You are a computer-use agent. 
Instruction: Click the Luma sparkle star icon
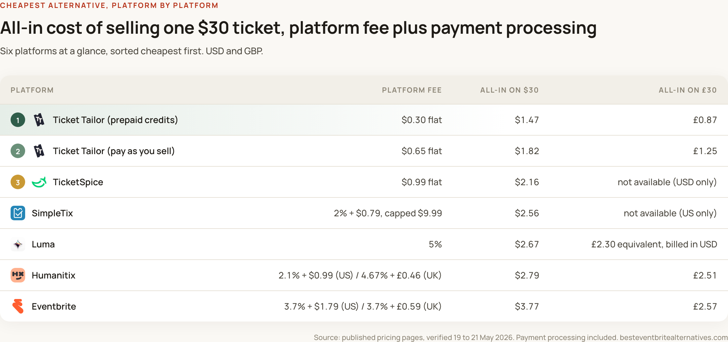point(18,244)
